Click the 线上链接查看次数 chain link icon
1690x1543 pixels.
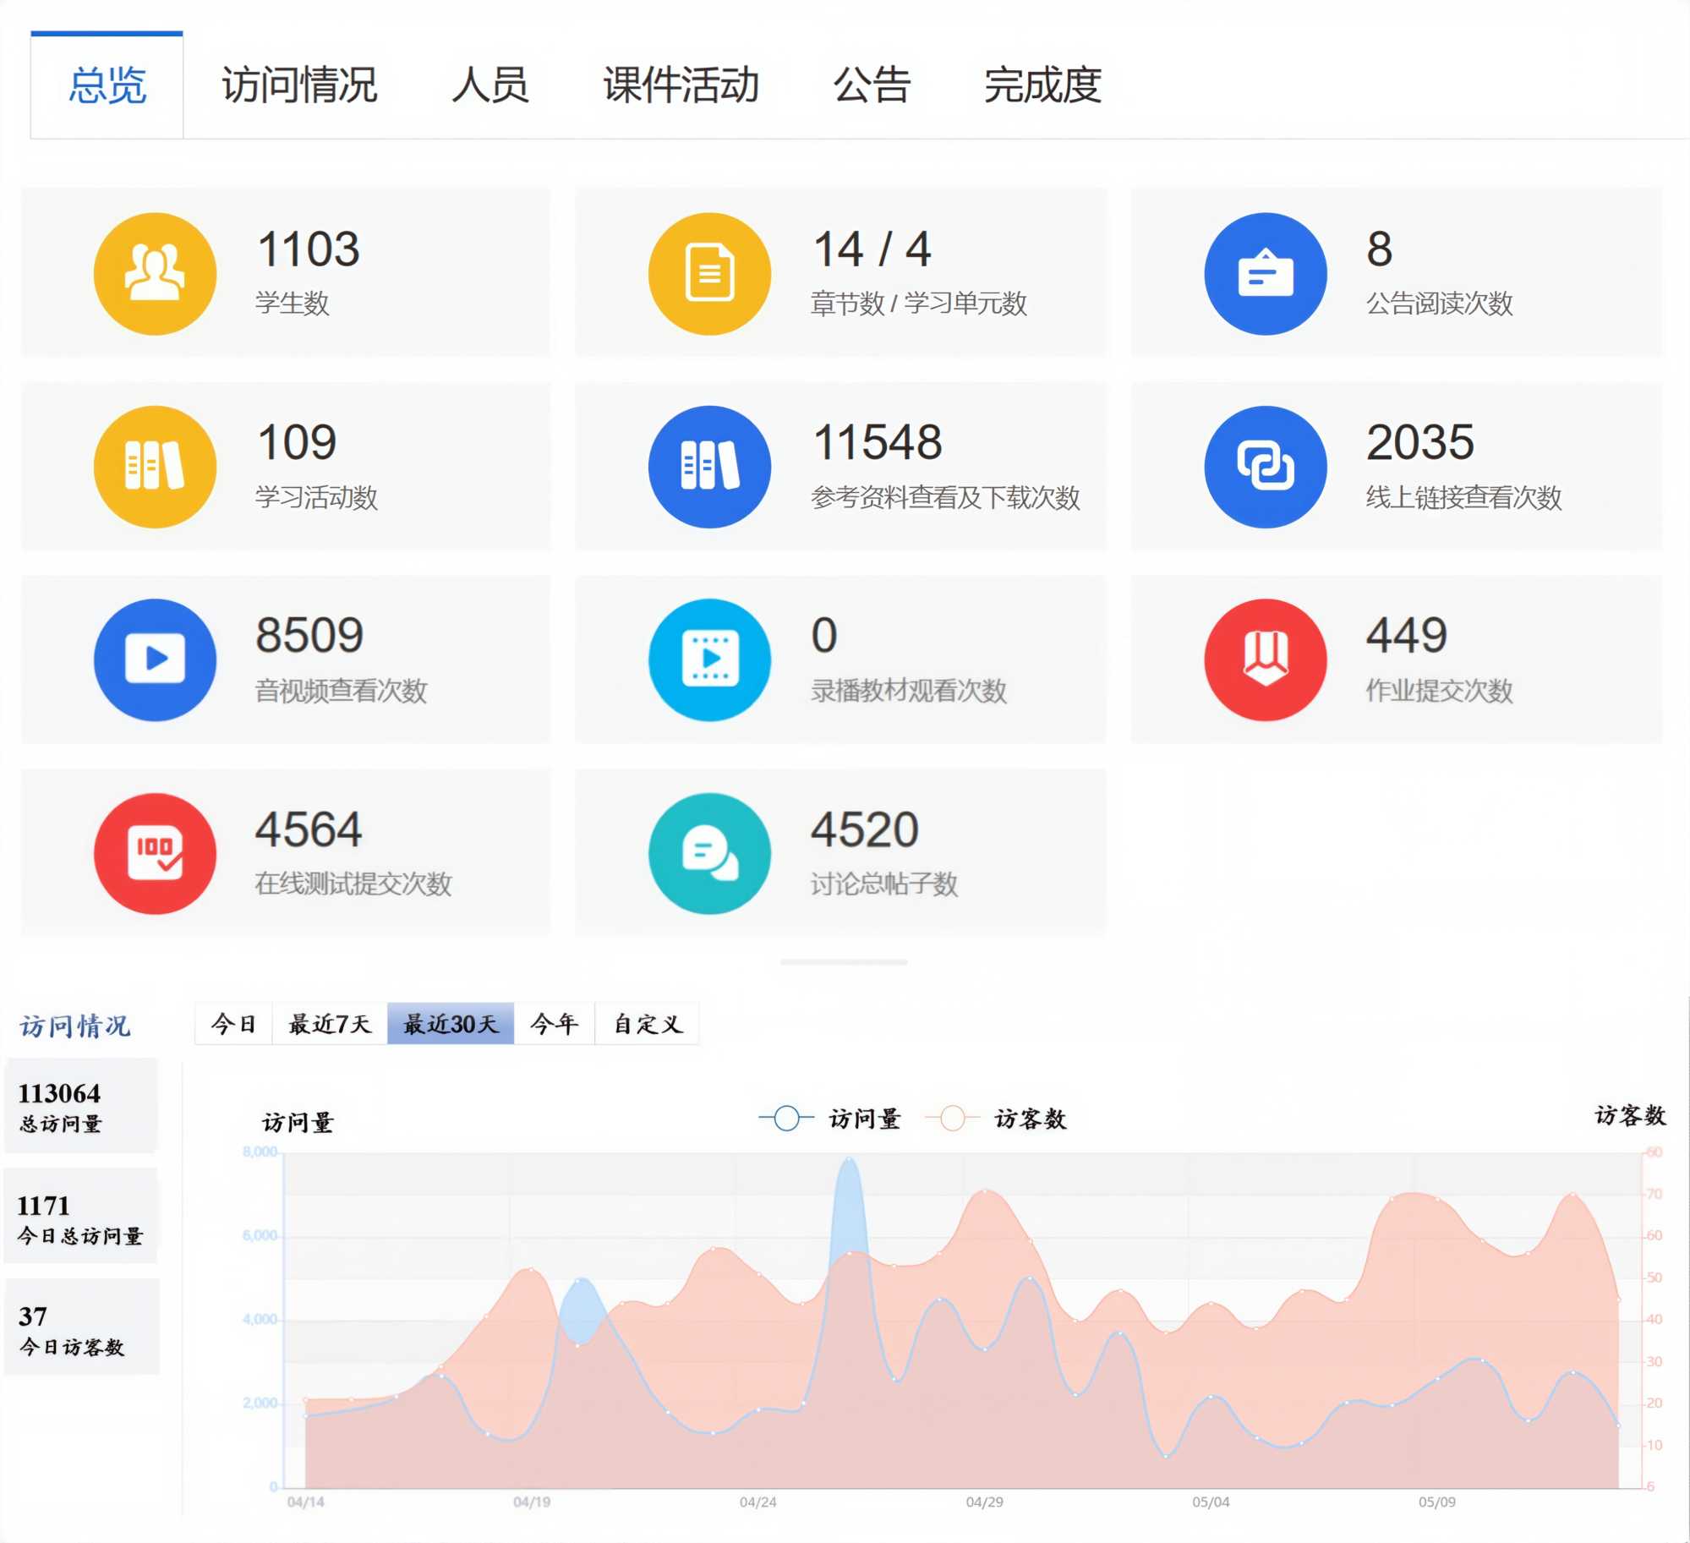coord(1265,467)
